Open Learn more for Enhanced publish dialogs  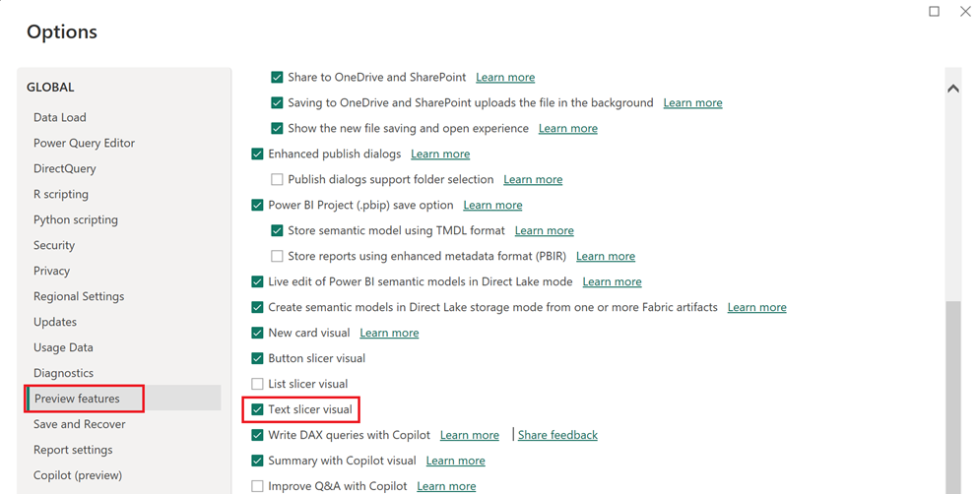pyautogui.click(x=440, y=154)
